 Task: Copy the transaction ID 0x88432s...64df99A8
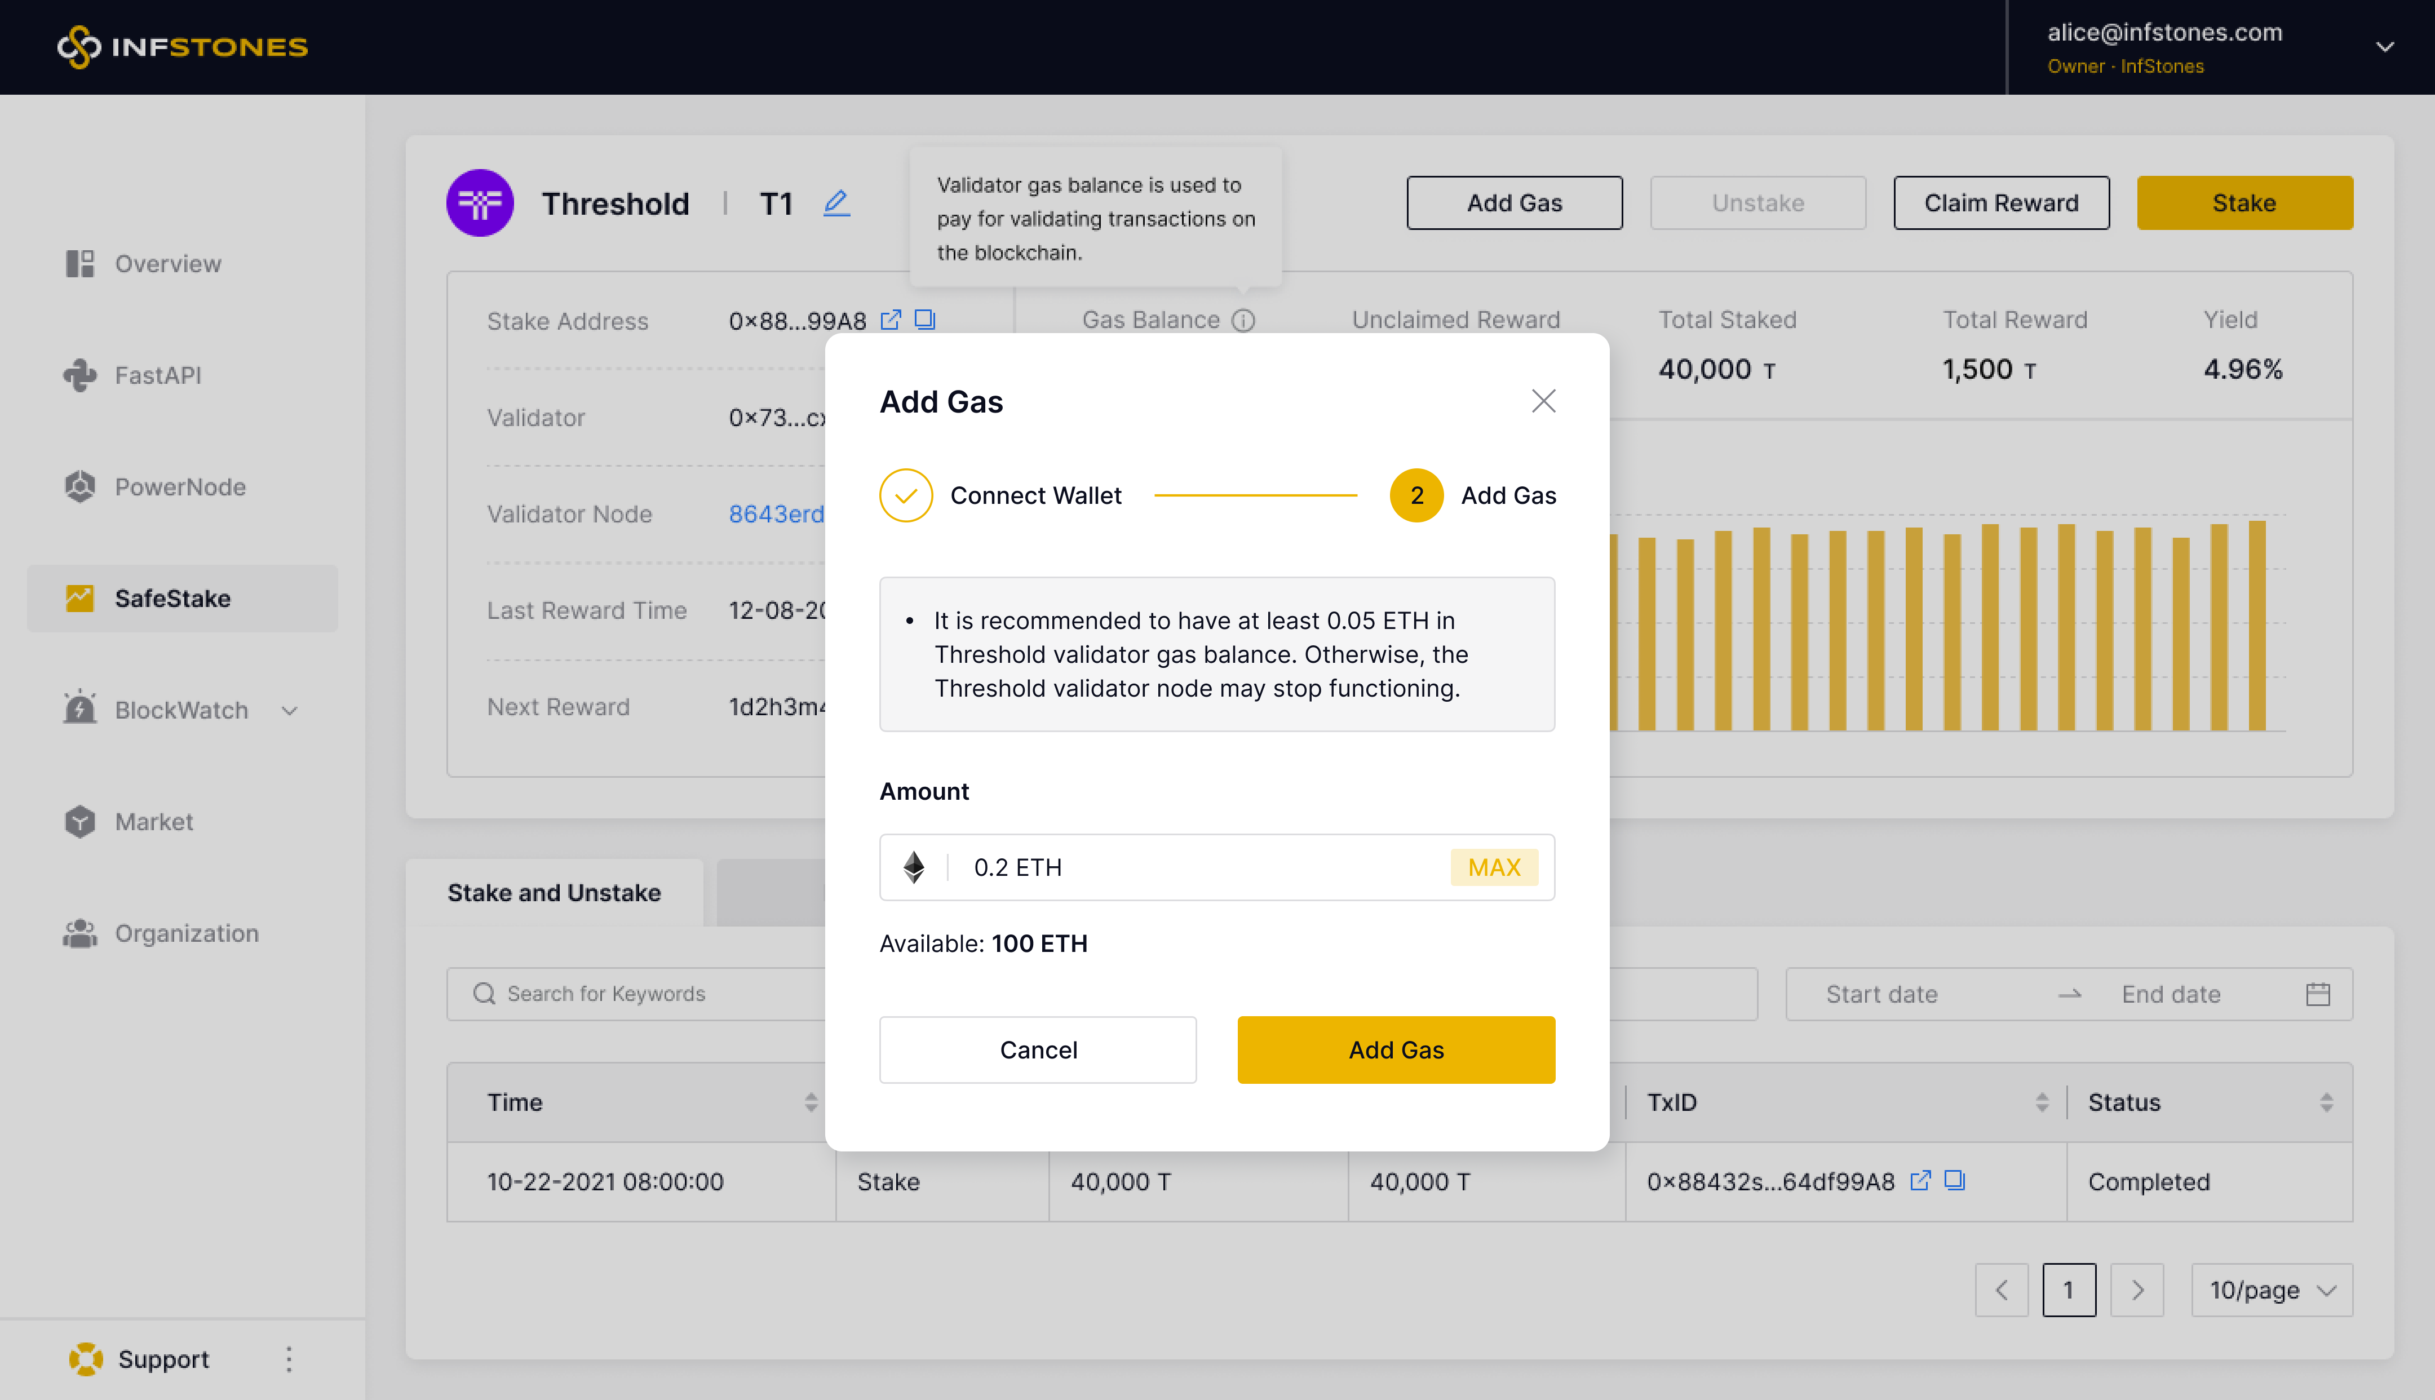coord(1954,1180)
